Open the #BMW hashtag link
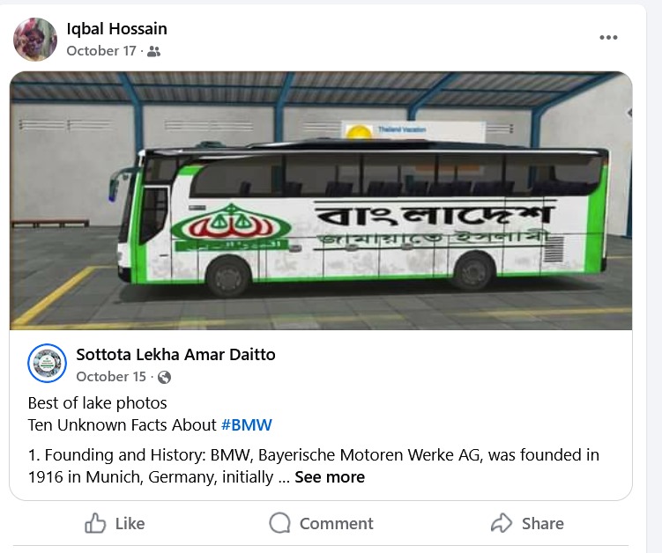The width and height of the screenshot is (662, 553). pos(247,424)
